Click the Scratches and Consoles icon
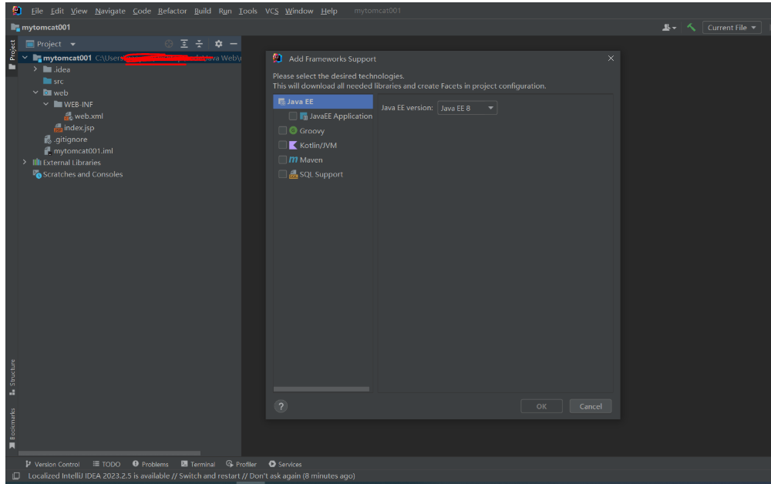This screenshot has width=771, height=484. pos(37,174)
